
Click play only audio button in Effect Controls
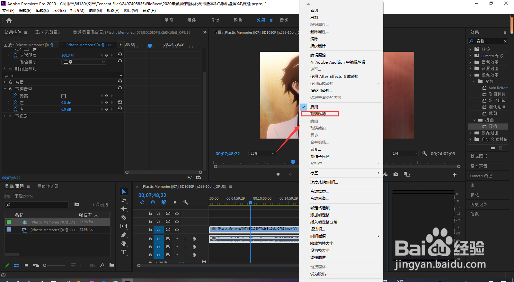pyautogui.click(x=190, y=177)
